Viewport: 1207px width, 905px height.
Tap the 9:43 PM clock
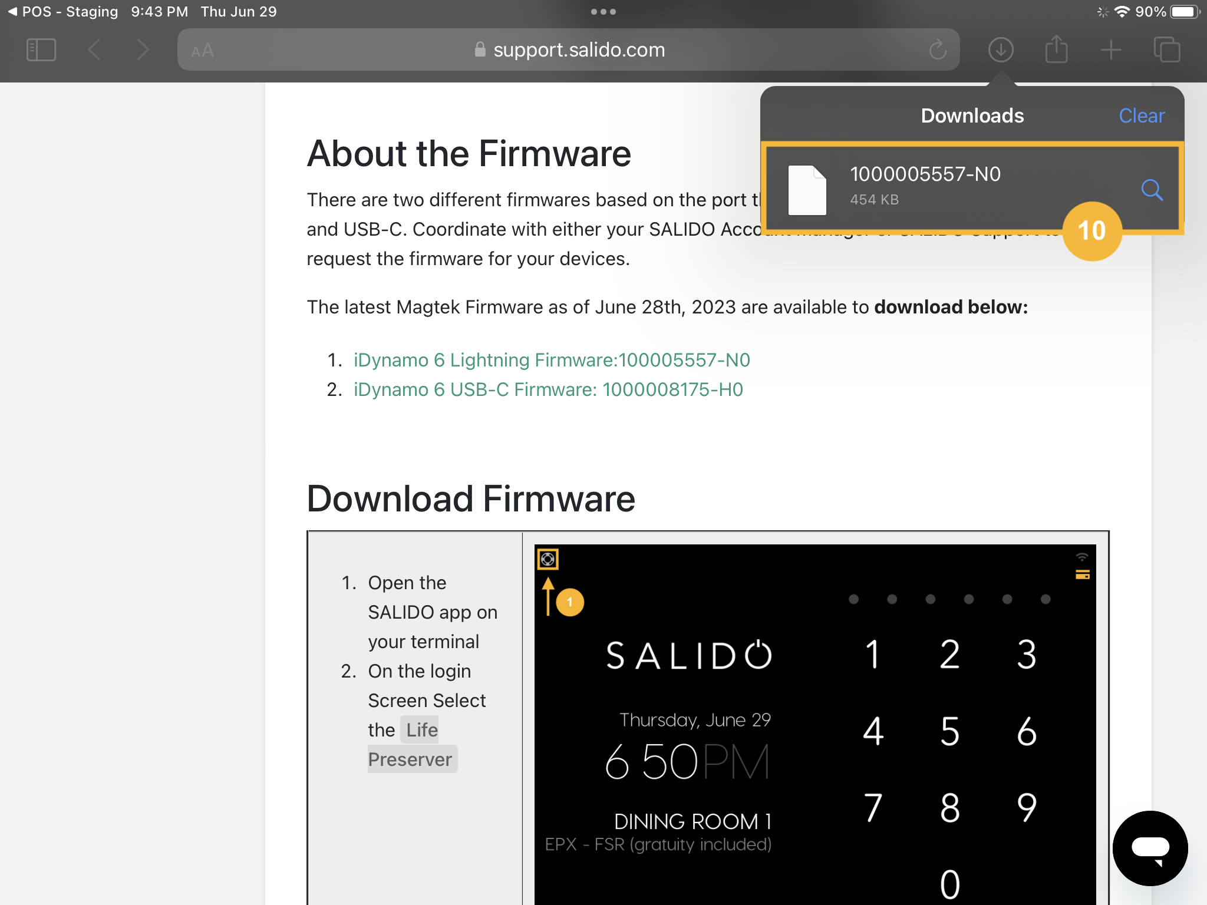point(159,12)
